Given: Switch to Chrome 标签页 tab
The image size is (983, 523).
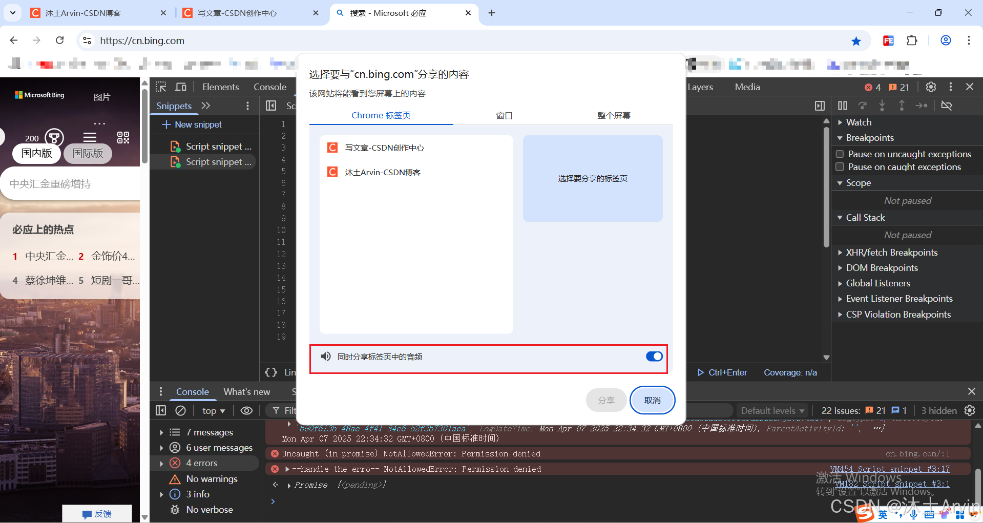Looking at the screenshot, I should (381, 115).
